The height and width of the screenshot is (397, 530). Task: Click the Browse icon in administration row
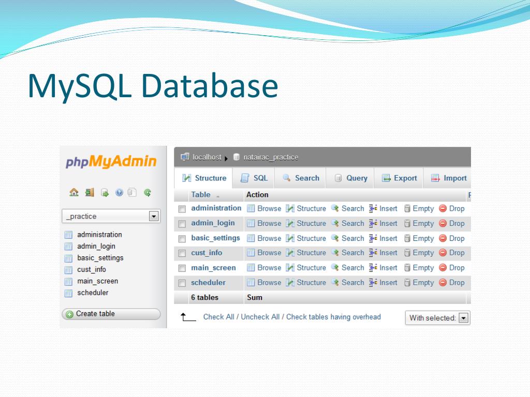tap(251, 208)
